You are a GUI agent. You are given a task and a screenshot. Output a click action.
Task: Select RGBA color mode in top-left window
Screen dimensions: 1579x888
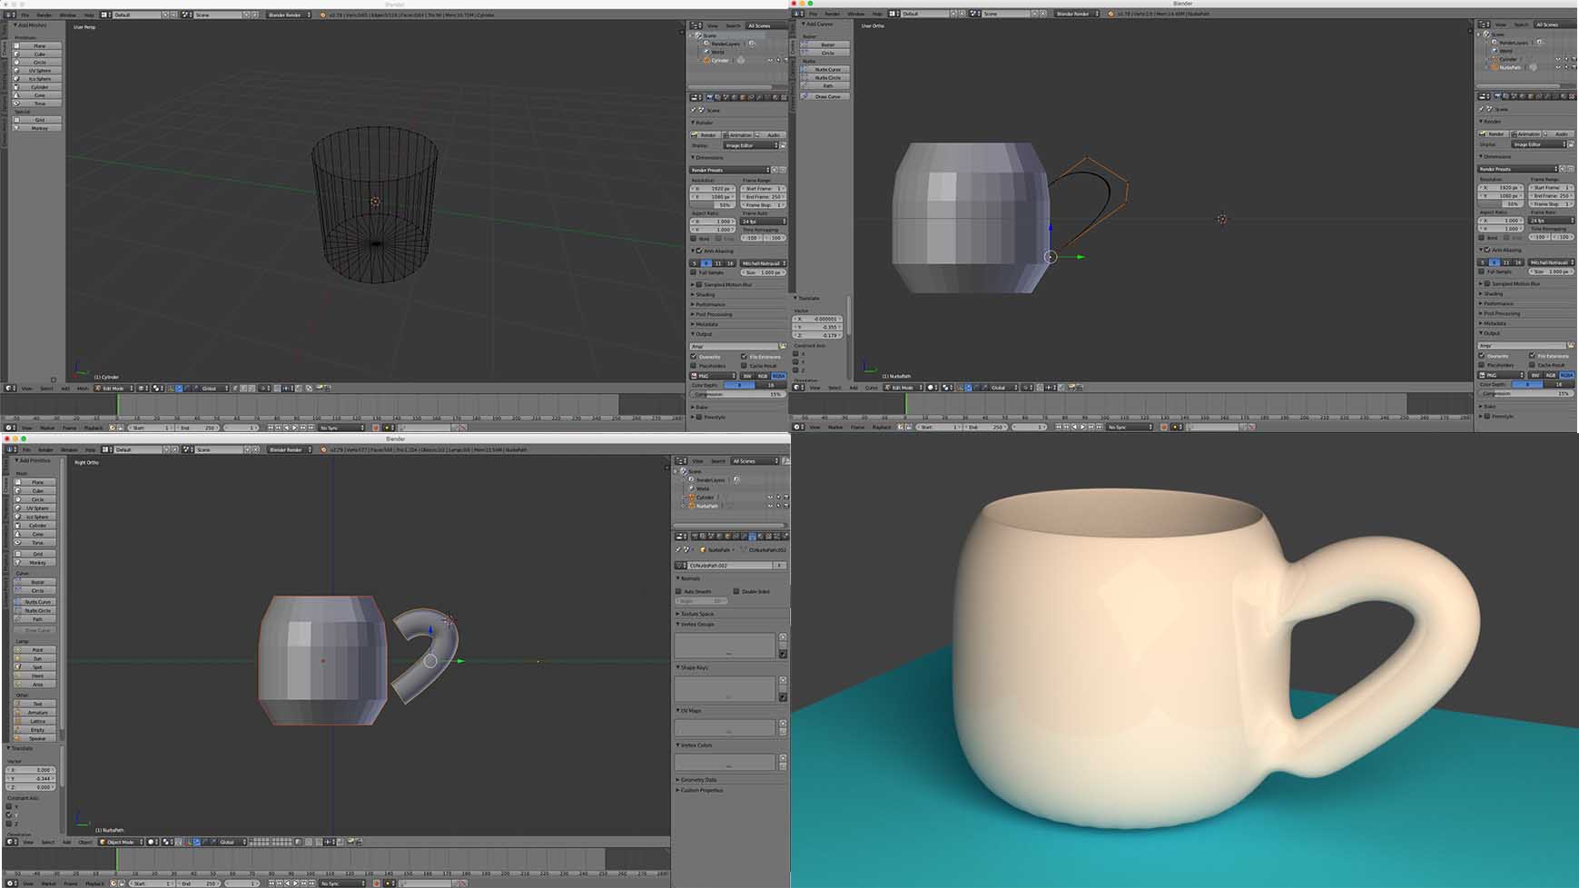point(778,376)
